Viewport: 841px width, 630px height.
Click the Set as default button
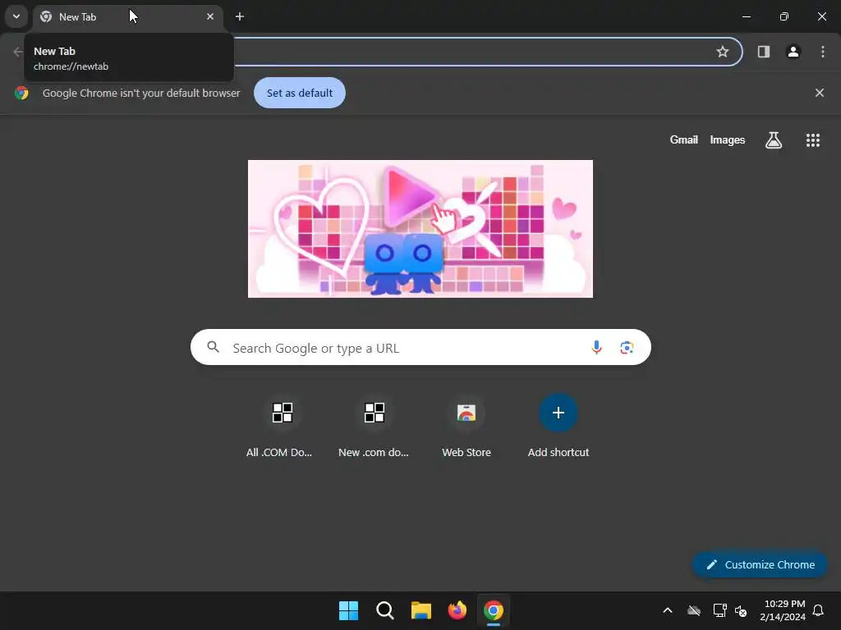[x=299, y=93]
